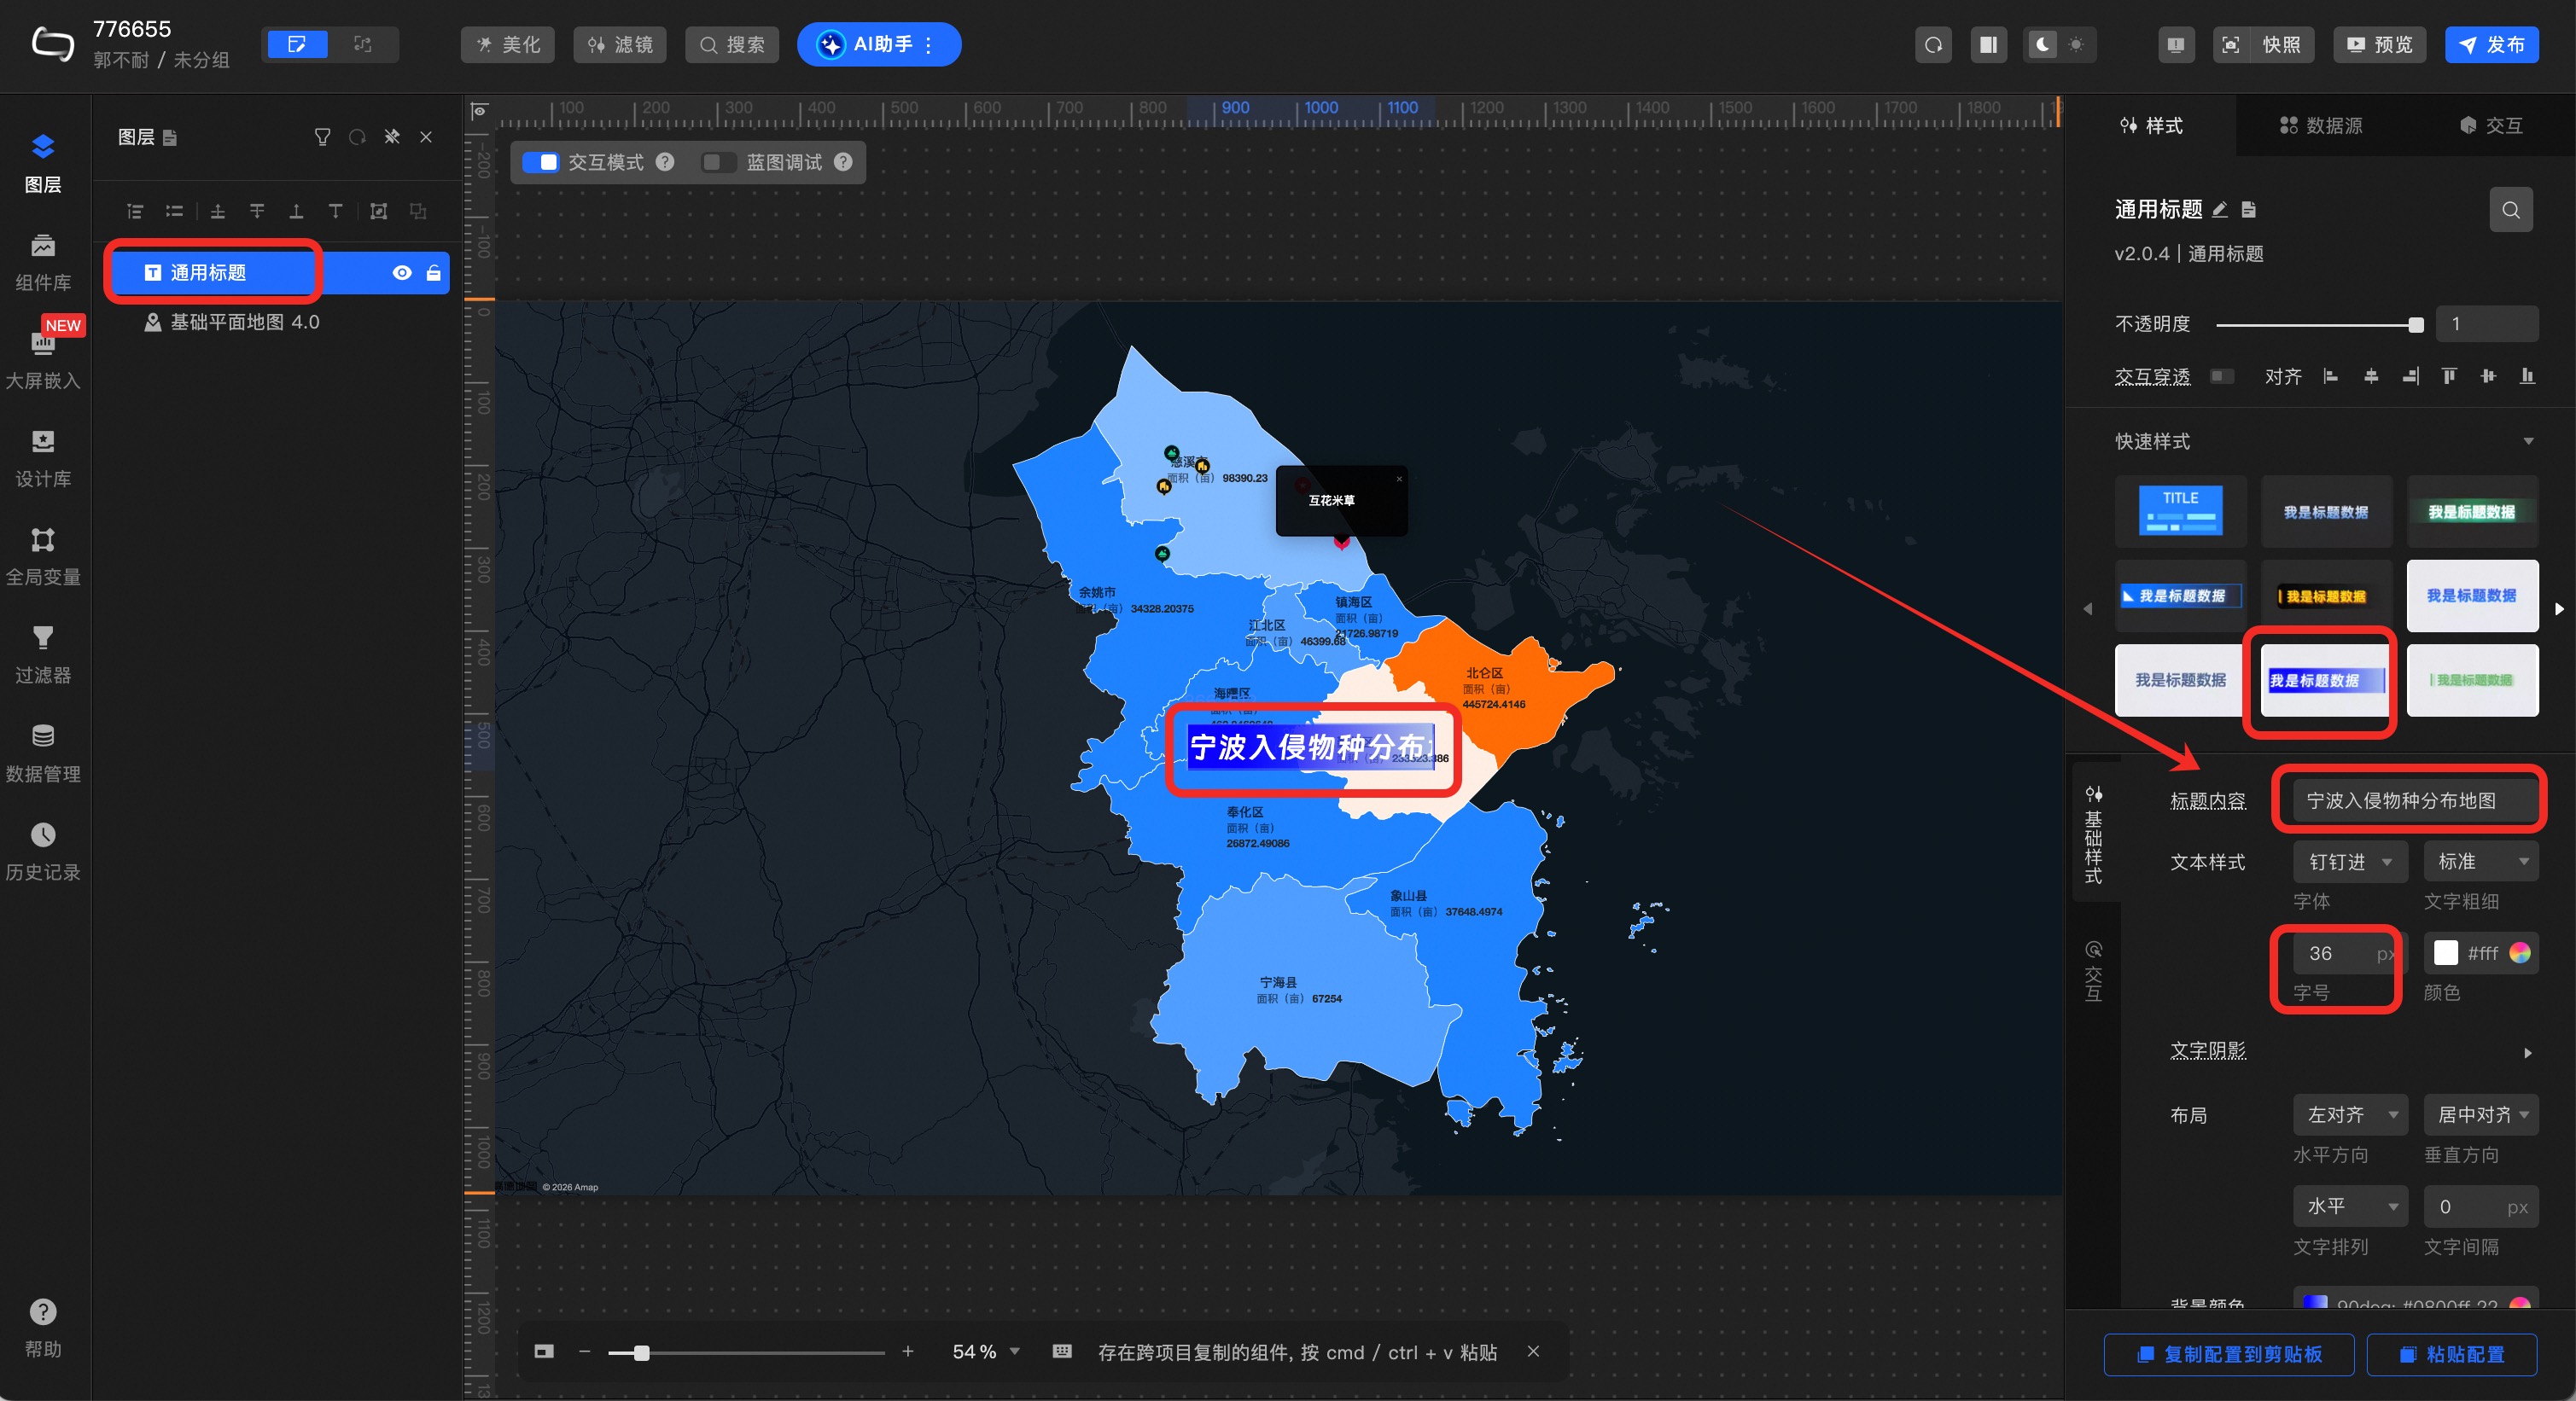
Task: Hide the 通用标题 layer with eye icon
Action: click(x=402, y=273)
